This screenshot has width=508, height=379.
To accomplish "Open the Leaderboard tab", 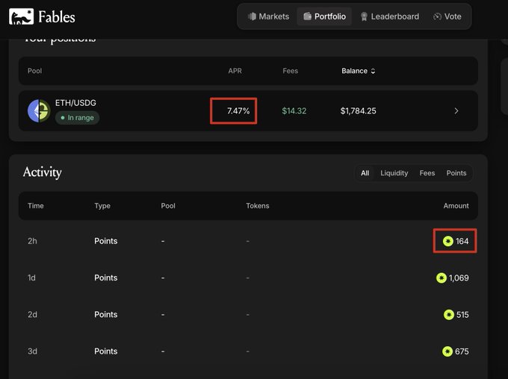I will pyautogui.click(x=390, y=16).
